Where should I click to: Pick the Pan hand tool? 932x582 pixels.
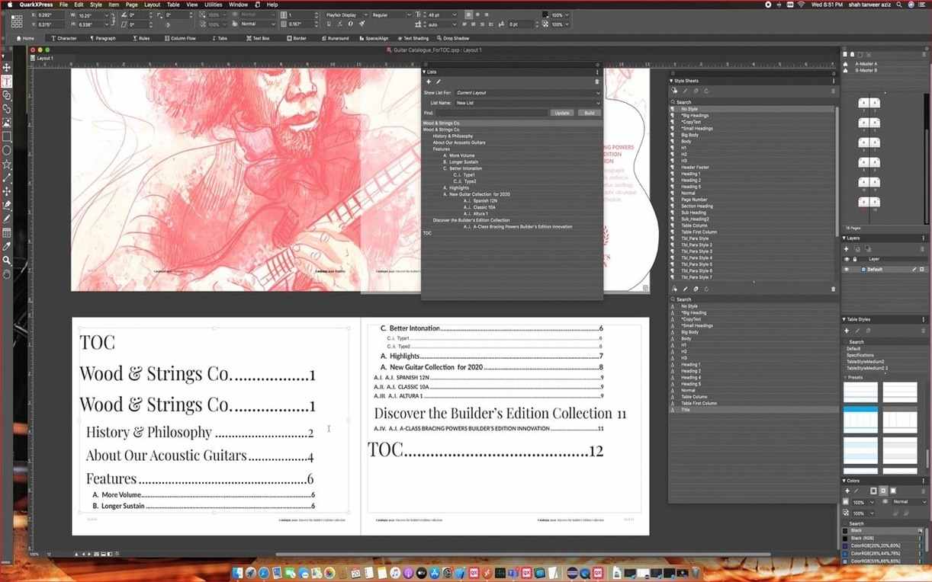click(7, 273)
